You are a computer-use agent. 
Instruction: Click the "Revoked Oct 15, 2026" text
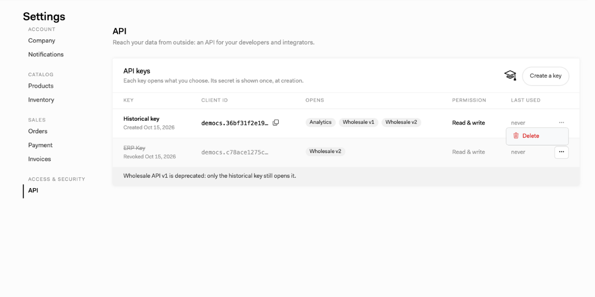pos(150,157)
